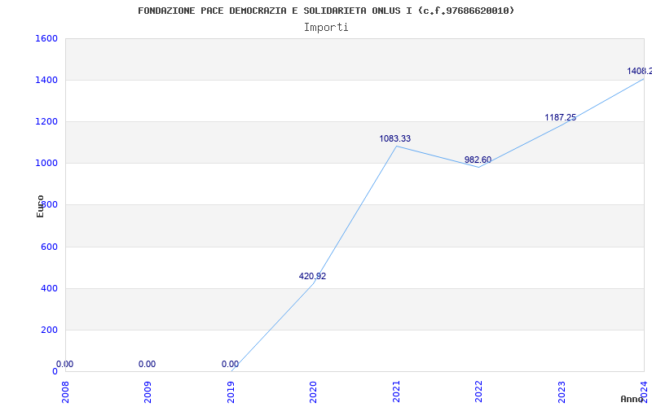Click the 600 y-axis value
Image resolution: width=652 pixels, height=407 pixels.
coord(49,247)
